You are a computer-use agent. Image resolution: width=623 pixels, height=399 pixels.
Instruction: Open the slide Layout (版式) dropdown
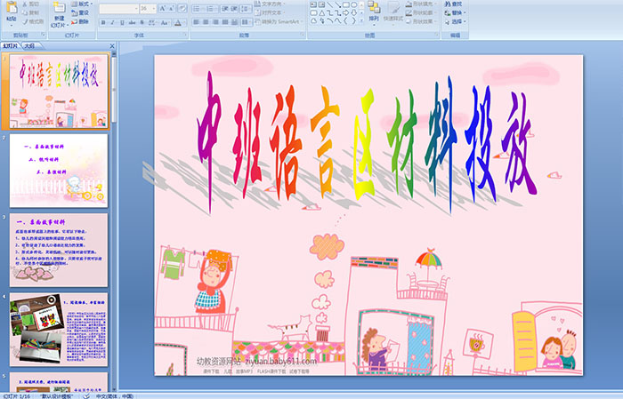coord(82,4)
